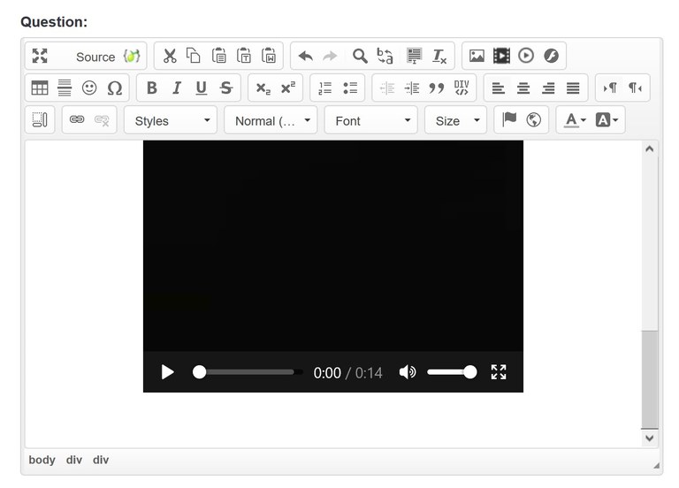
Task: Play the embedded video
Action: click(x=167, y=372)
